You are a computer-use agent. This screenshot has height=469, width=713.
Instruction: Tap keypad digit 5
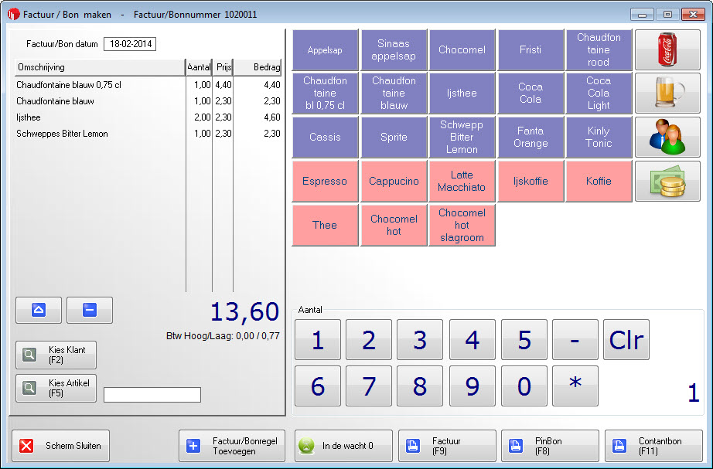[x=524, y=339]
